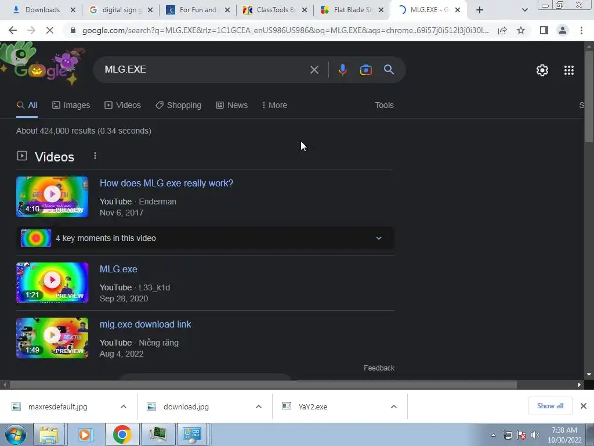Viewport: 594px width, 446px height.
Task: Click the Google search input field
Action: (x=205, y=70)
